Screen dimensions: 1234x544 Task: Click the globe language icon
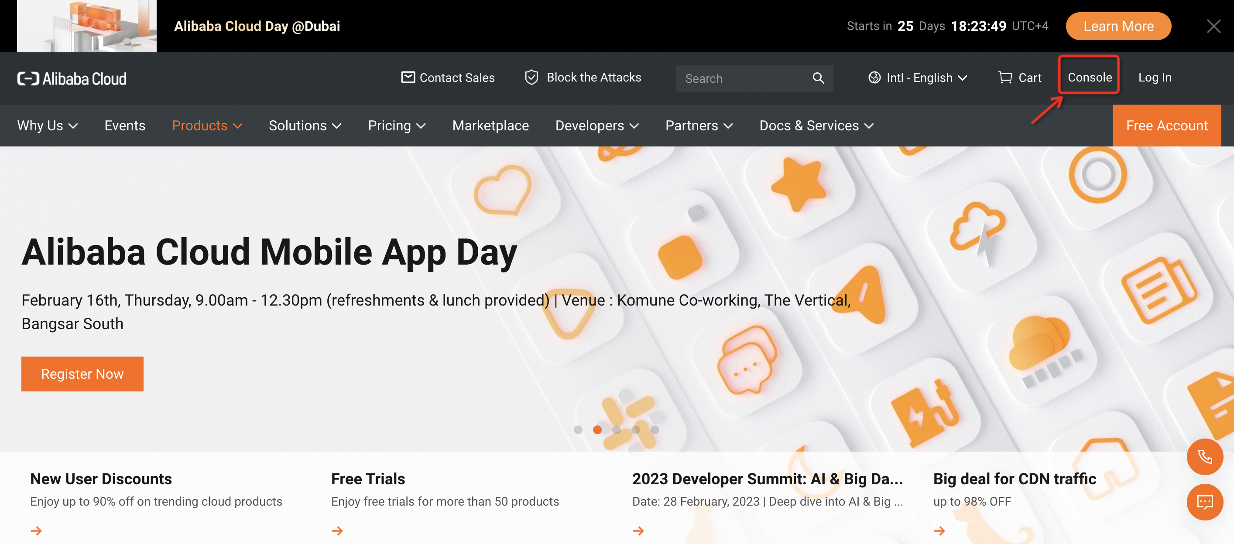pyautogui.click(x=874, y=78)
